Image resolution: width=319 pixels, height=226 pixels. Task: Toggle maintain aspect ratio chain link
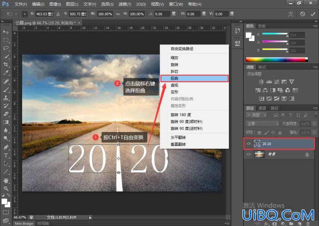[x=118, y=14]
